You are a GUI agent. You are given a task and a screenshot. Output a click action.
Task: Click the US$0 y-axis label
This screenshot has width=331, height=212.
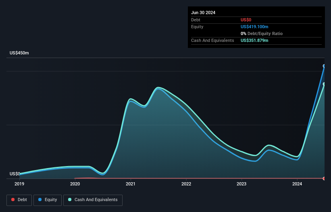click(15, 174)
